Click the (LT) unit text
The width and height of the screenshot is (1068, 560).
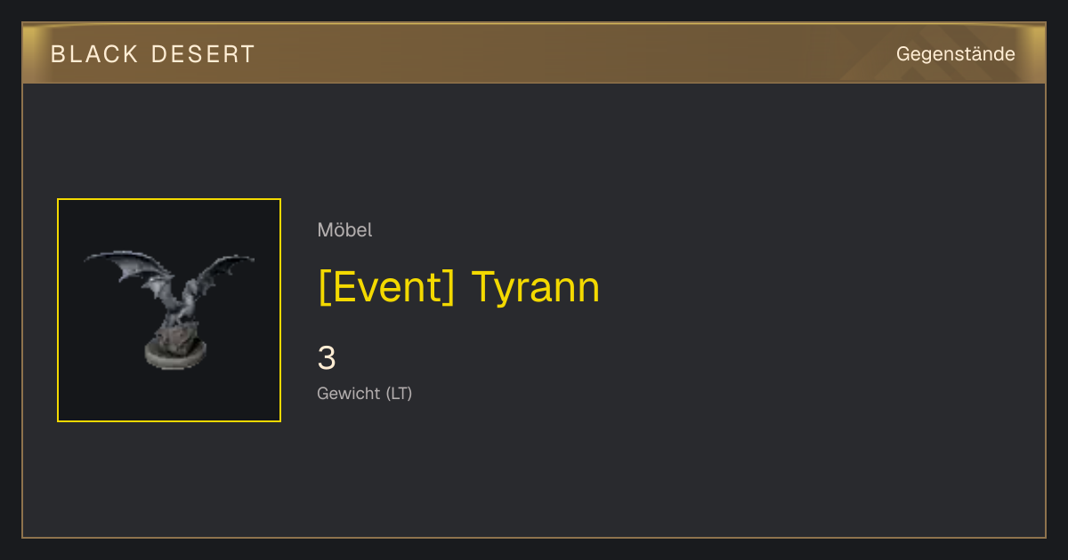399,394
